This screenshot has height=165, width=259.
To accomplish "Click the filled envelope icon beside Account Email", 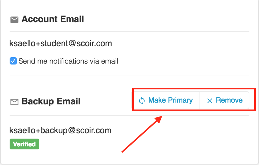I will (14, 20).
